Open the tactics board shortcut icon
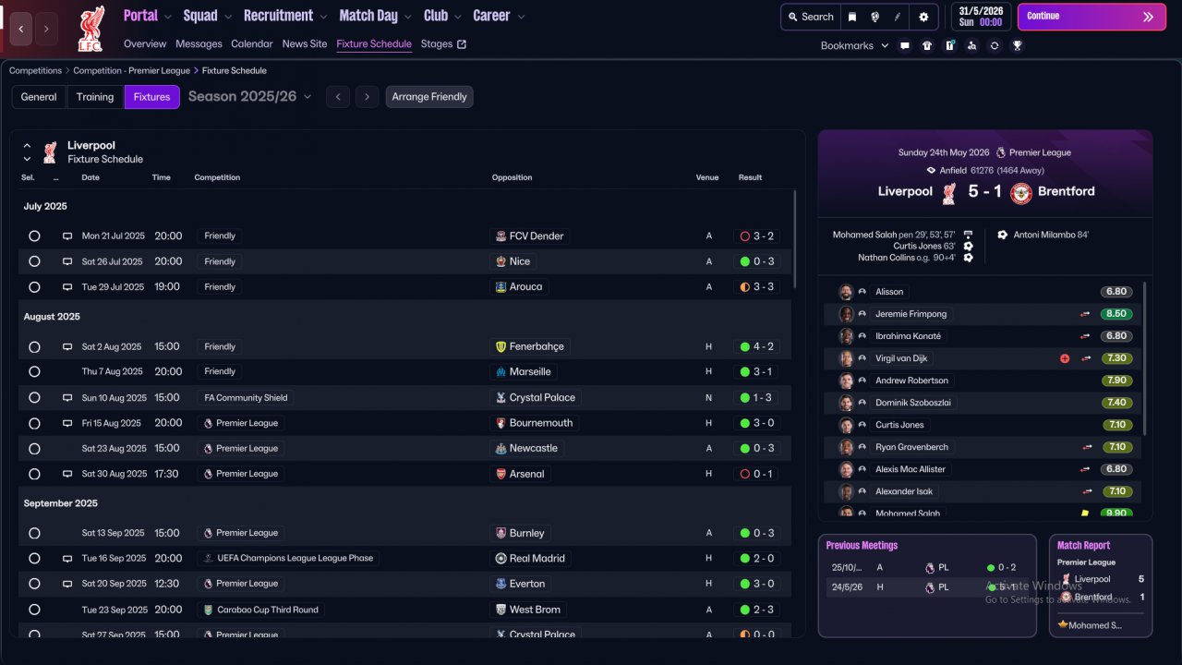 (949, 45)
